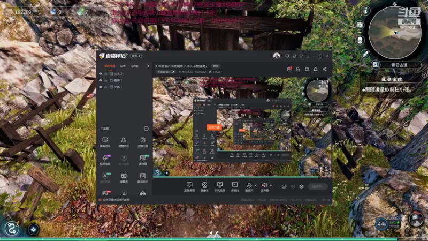Click the lock icon in stream header
The height and width of the screenshot is (241, 428).
click(298, 69)
